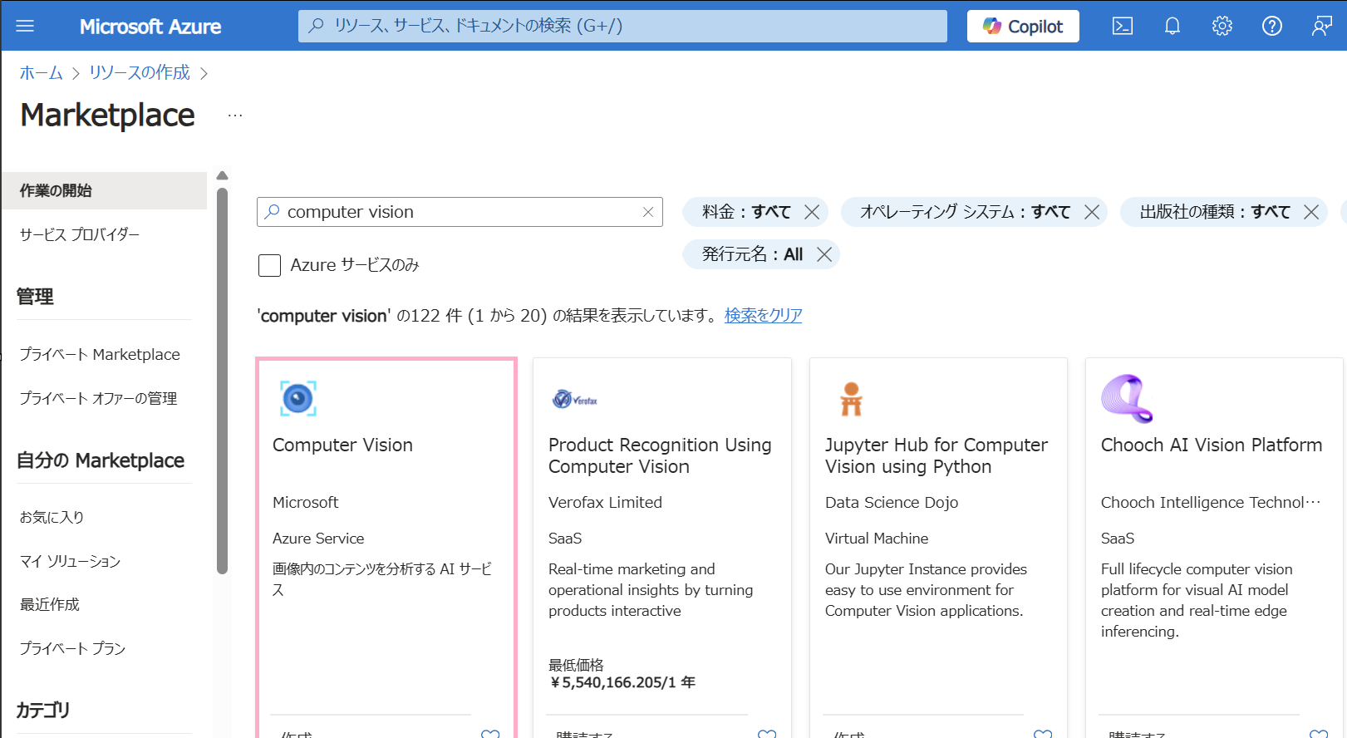Open the 料金 : すべて filter
Viewport: 1347px width, 738px height.
pyautogui.click(x=745, y=212)
